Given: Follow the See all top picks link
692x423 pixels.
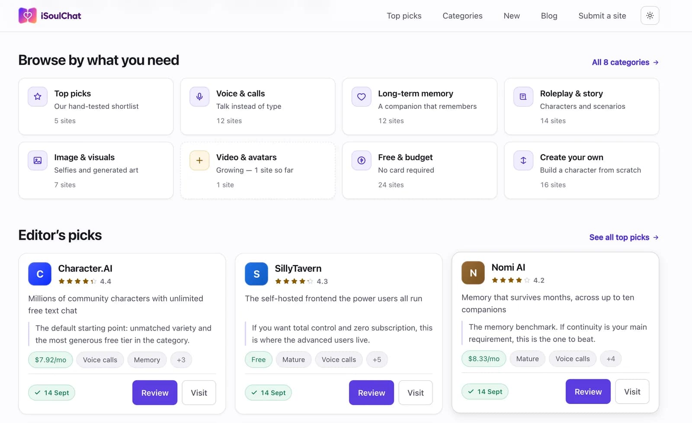Looking at the screenshot, I should (624, 237).
